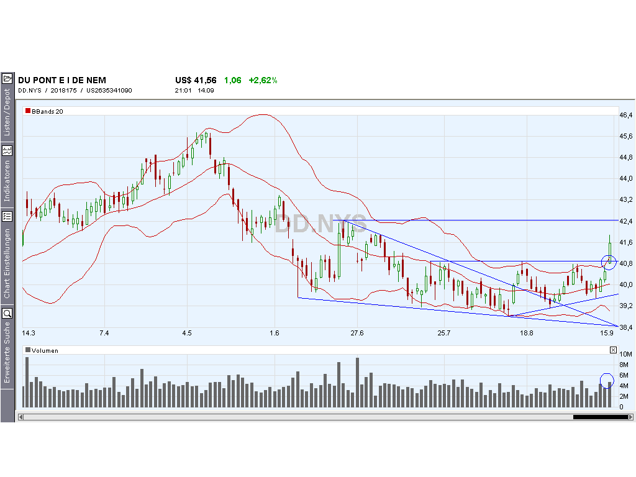Click the Volumen legend label

[45, 350]
